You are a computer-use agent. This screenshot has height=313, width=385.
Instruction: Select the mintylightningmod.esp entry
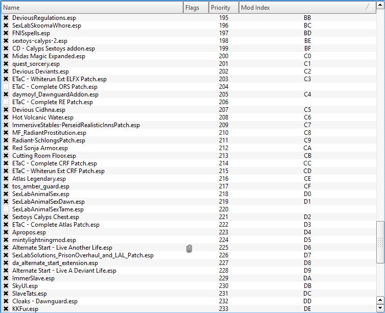click(44, 240)
